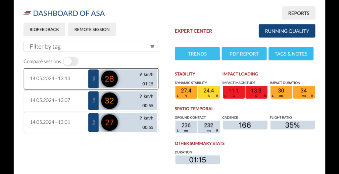
Task: Click the filter lines icon in tag box
Action: 152,47
